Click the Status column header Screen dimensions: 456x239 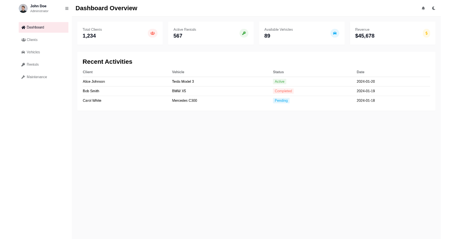tap(278, 72)
